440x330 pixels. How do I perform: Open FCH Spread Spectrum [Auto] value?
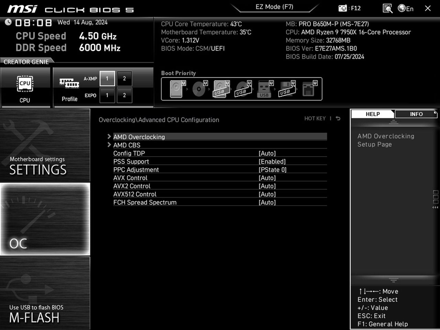[x=267, y=203]
